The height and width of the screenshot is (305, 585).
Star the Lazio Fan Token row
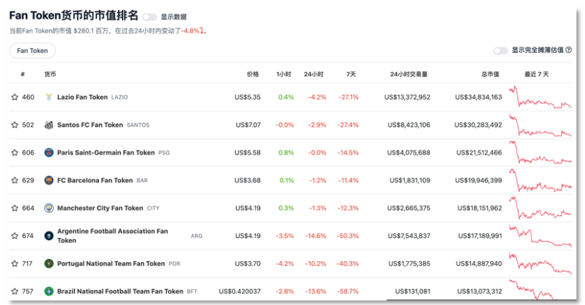(x=14, y=97)
